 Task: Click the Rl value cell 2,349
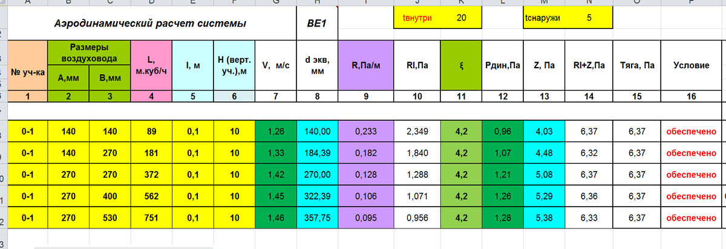point(418,130)
